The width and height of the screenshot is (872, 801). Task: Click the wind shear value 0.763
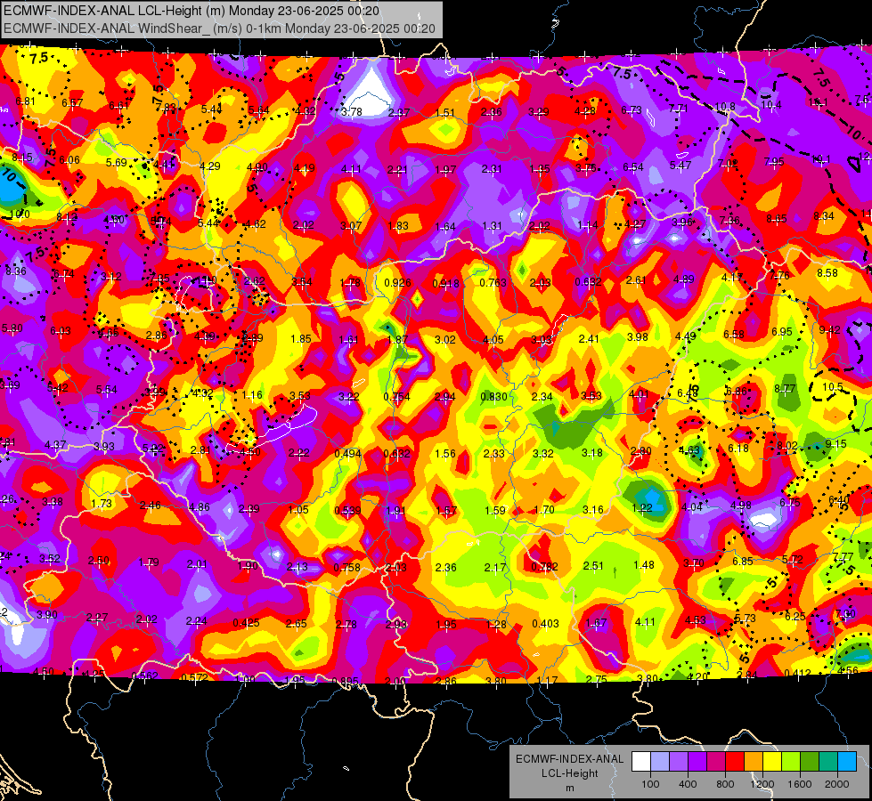[x=493, y=282]
